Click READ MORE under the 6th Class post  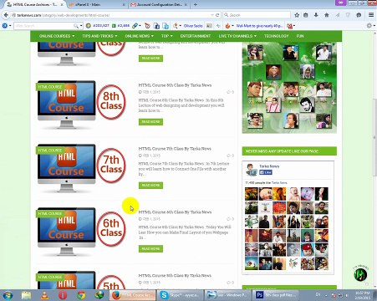150,249
